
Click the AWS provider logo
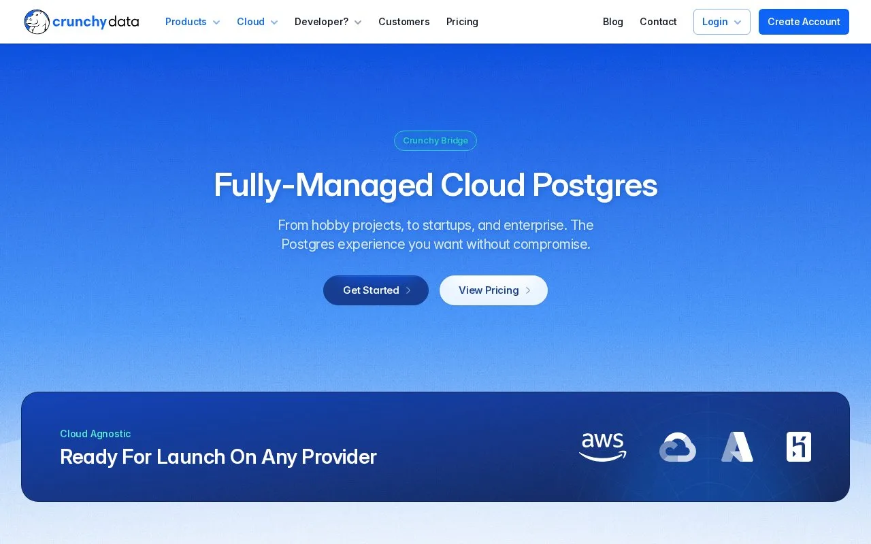(603, 447)
